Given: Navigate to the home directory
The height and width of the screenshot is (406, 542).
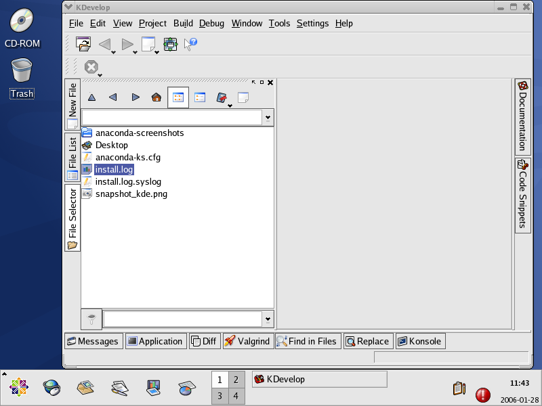Looking at the screenshot, I should pos(157,97).
